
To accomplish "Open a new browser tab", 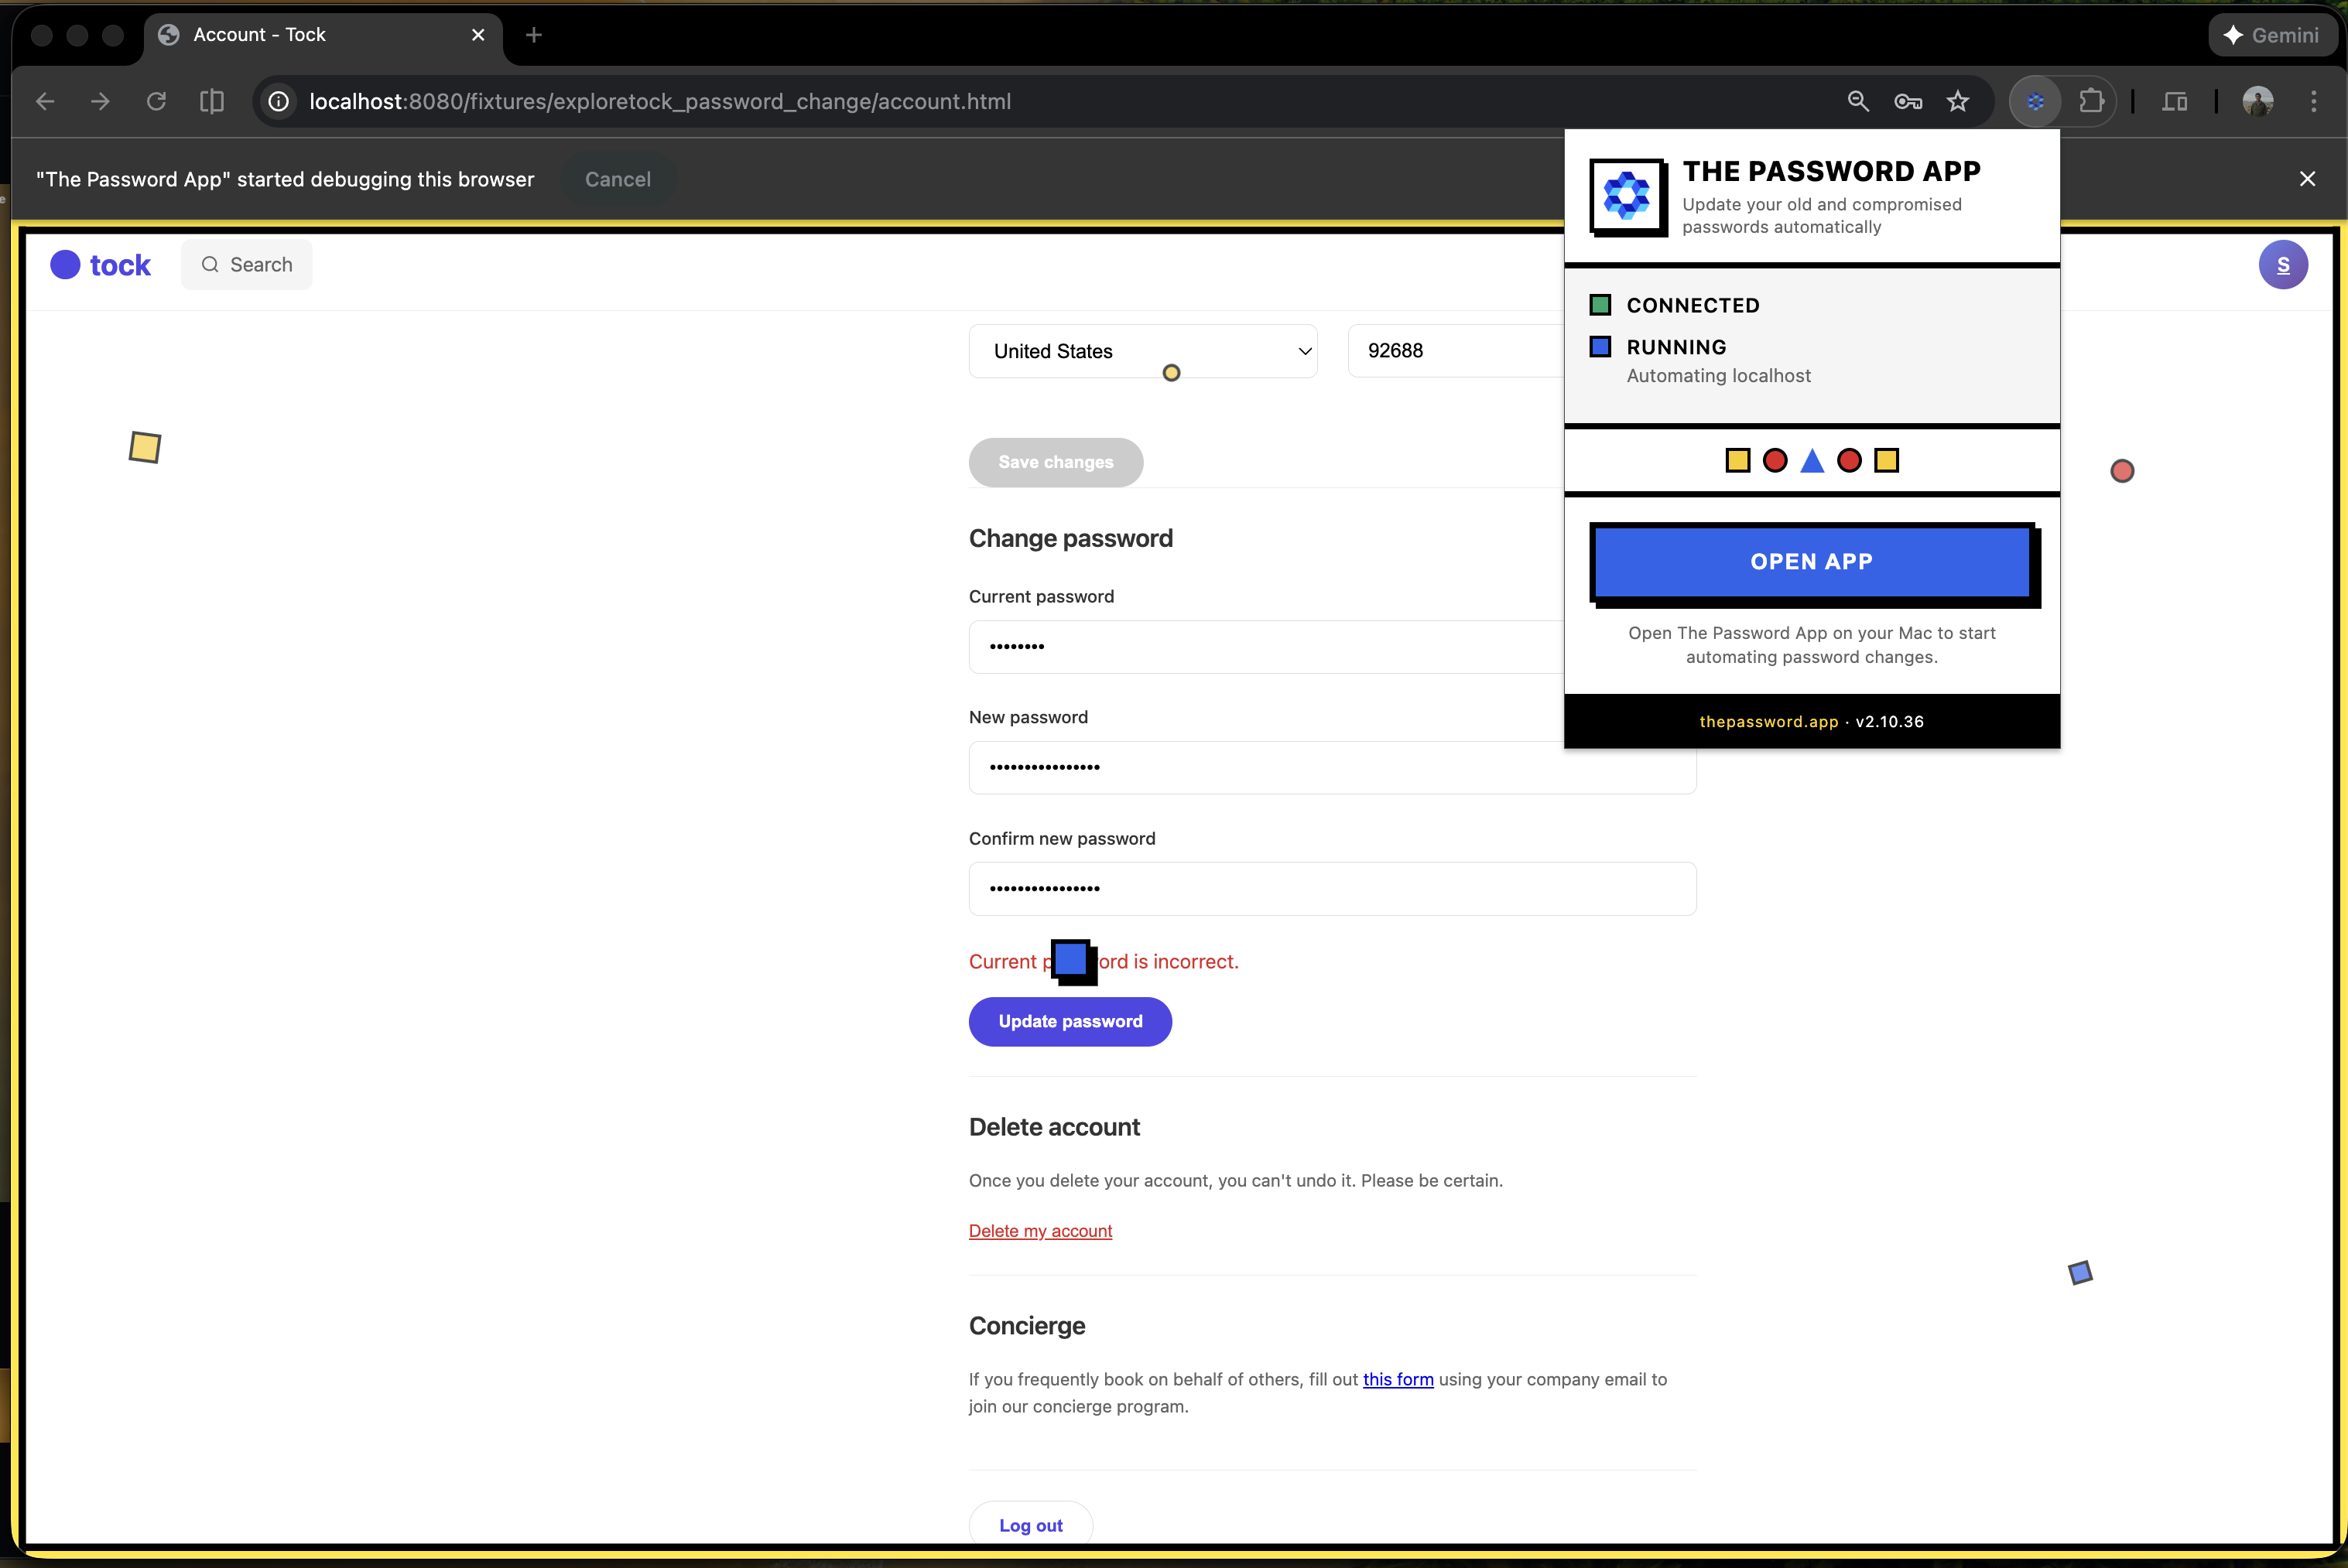I will click(x=533, y=35).
